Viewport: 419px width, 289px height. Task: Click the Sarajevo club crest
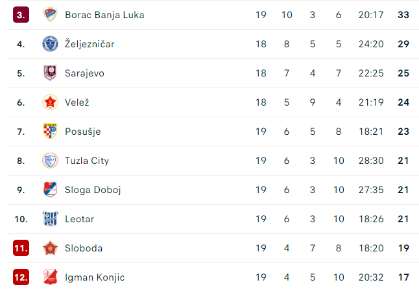[50, 73]
